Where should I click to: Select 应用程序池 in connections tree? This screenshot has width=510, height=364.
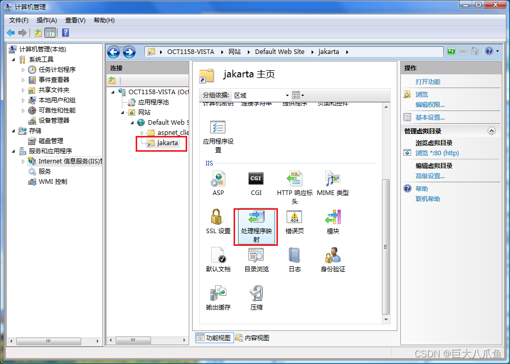pyautogui.click(x=153, y=102)
